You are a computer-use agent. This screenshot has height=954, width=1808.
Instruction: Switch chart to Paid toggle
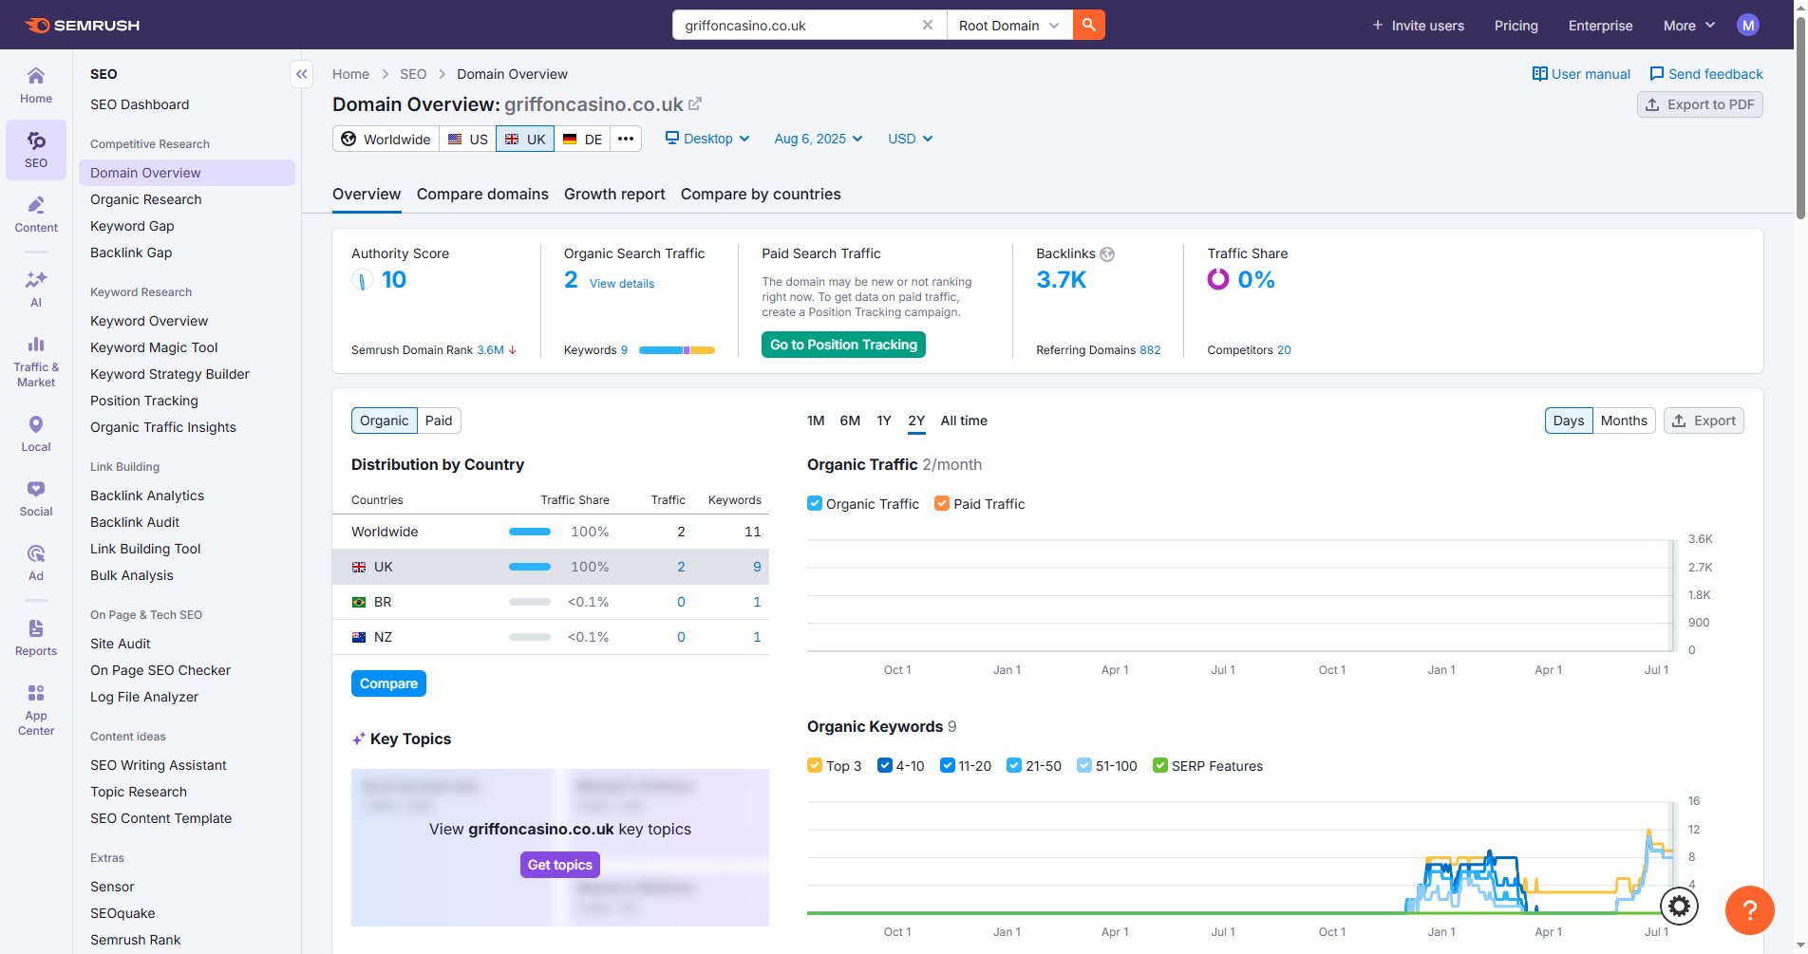[x=439, y=421]
